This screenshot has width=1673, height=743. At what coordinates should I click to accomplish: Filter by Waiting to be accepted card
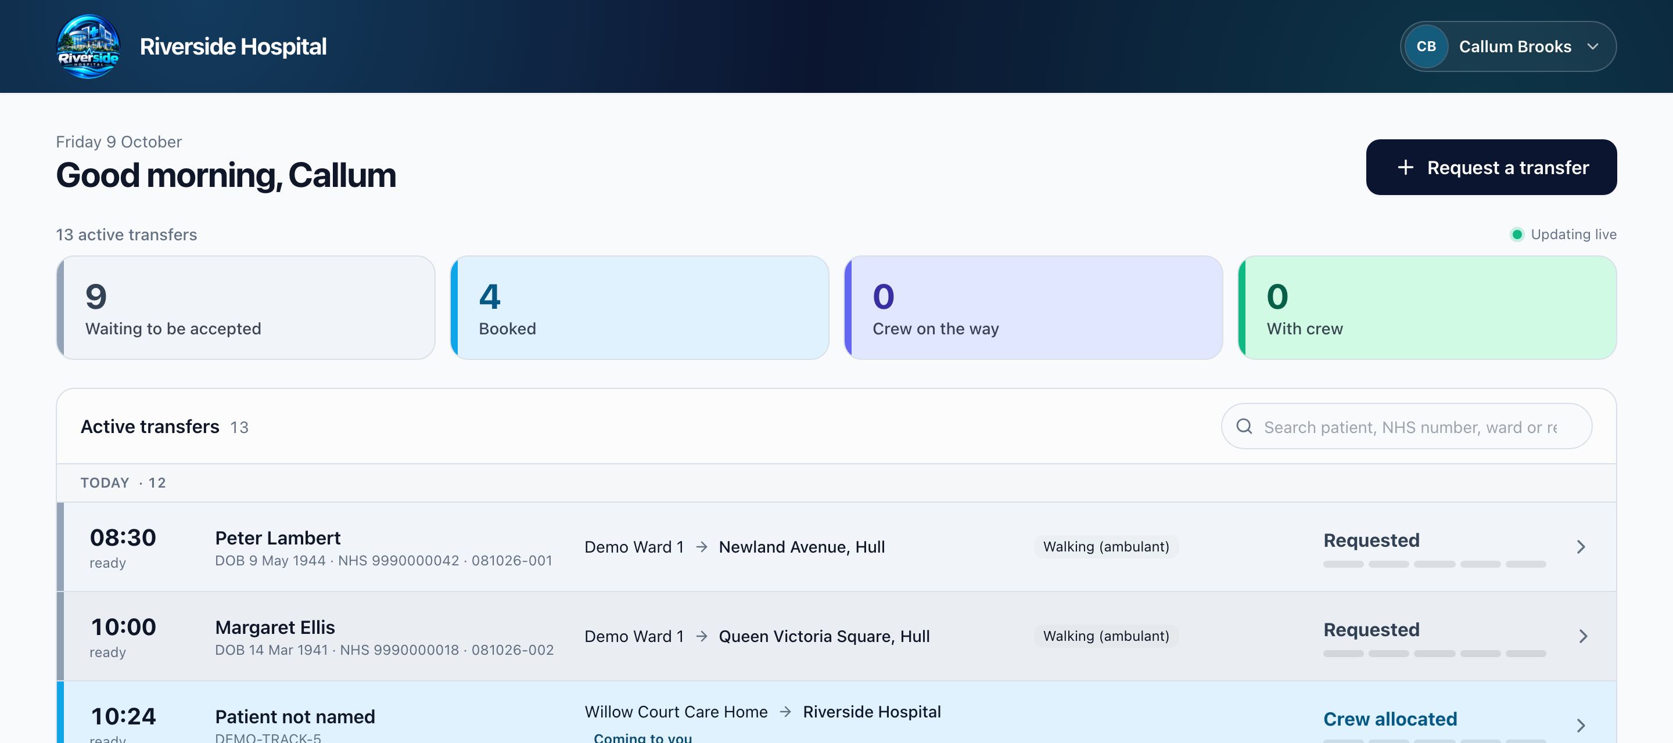246,308
